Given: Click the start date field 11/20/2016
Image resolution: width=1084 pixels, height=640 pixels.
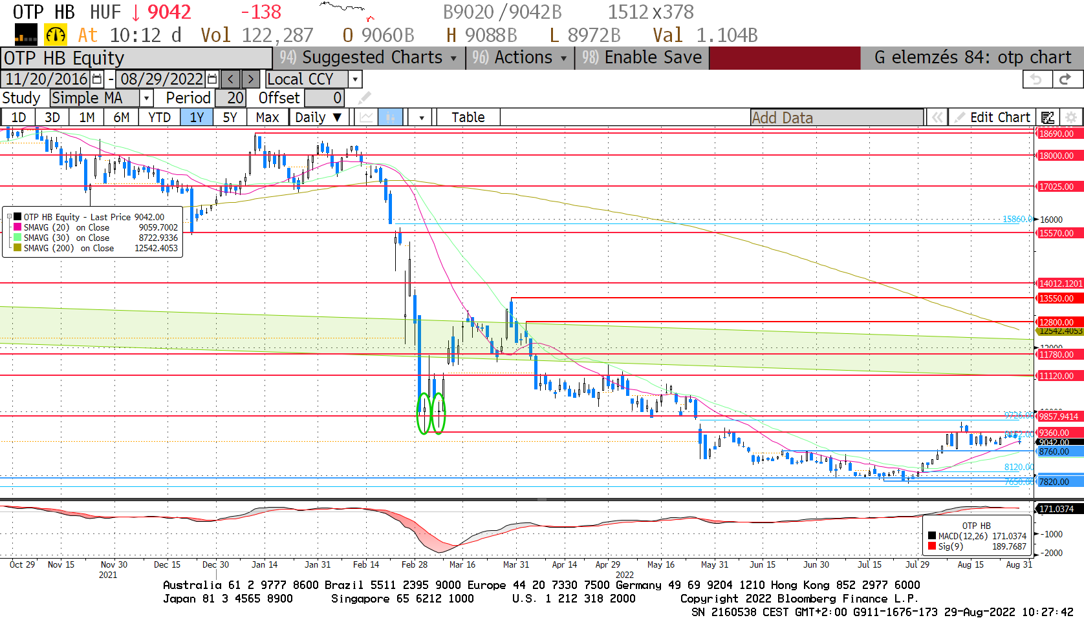Looking at the screenshot, I should pyautogui.click(x=46, y=79).
